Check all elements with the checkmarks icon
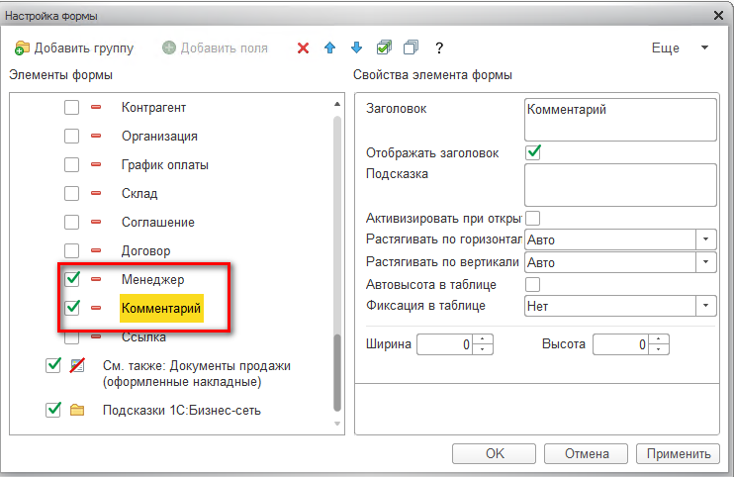This screenshot has width=734, height=477. pyautogui.click(x=384, y=48)
